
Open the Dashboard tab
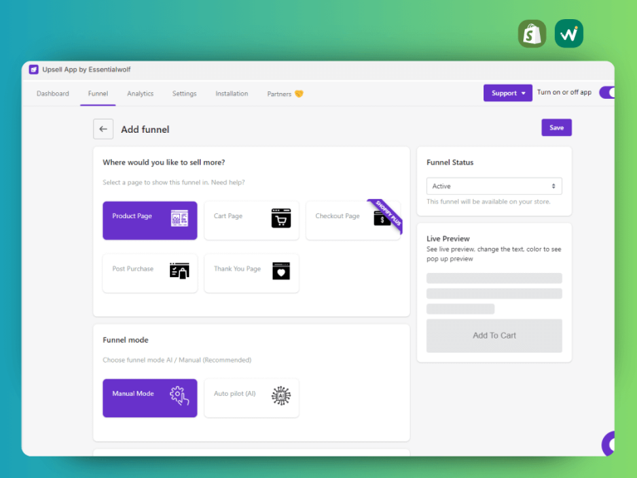53,94
